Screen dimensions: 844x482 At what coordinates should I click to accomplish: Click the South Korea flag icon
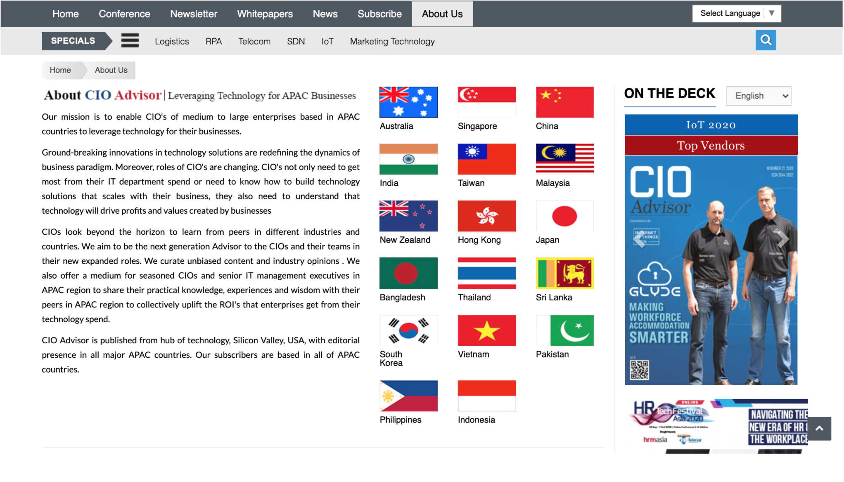(x=408, y=331)
